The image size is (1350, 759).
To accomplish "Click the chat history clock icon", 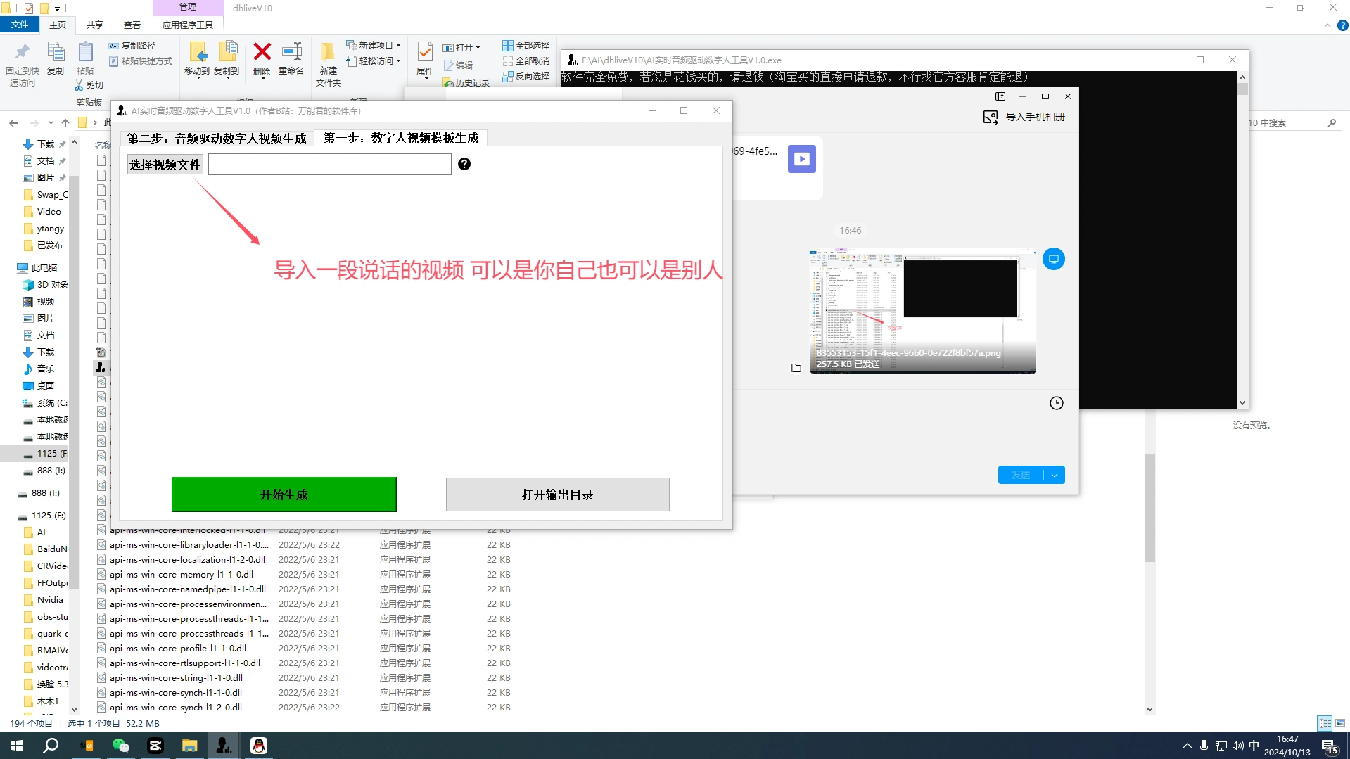I will tap(1056, 403).
